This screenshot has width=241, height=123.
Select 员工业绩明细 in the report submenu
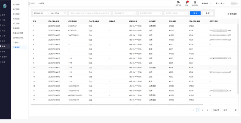(17, 32)
